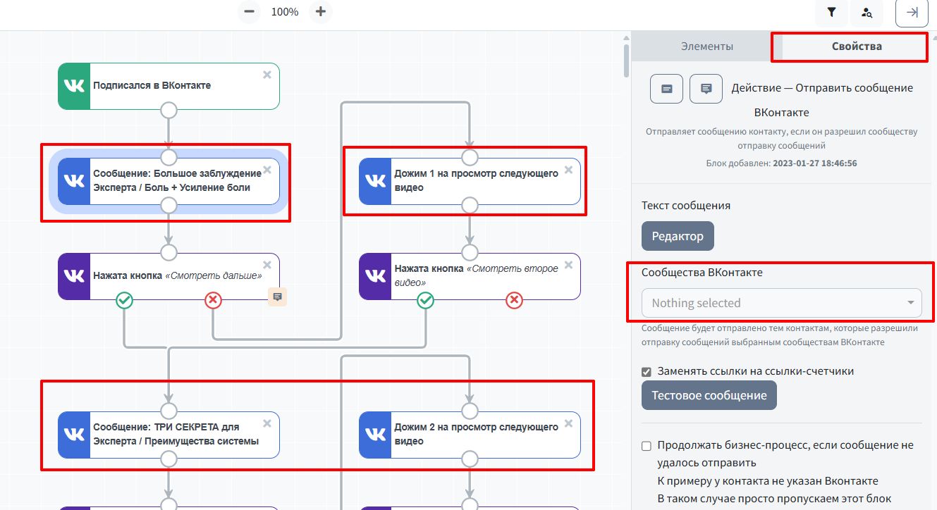Enable 'Продолжать бизнес-процесс' checkbox
Image resolution: width=937 pixels, height=510 pixels.
[x=647, y=445]
